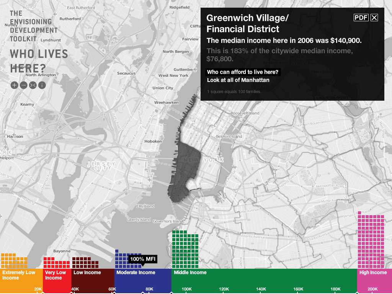Screen dimensions: 392x294
Task: Open 'Who can afford to live here?'
Action: click(243, 72)
